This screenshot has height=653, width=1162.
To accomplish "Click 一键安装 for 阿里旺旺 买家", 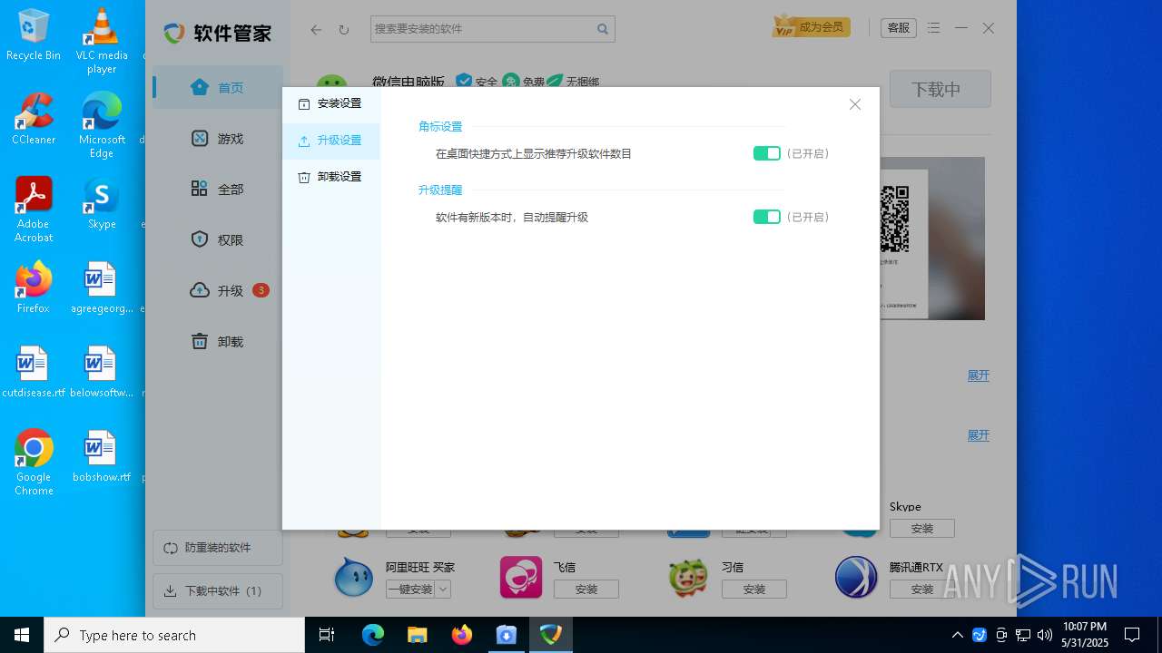I will click(410, 590).
